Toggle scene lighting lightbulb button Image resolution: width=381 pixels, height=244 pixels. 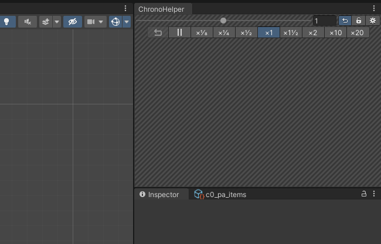click(x=7, y=22)
